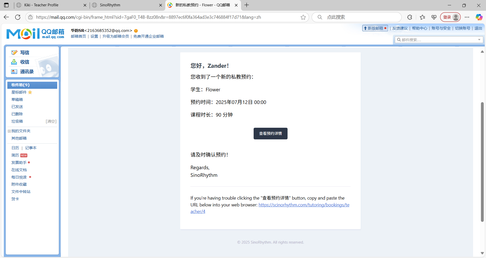486x258 pixels.
Task: Click the browser 登录 profile button
Action: point(451,17)
